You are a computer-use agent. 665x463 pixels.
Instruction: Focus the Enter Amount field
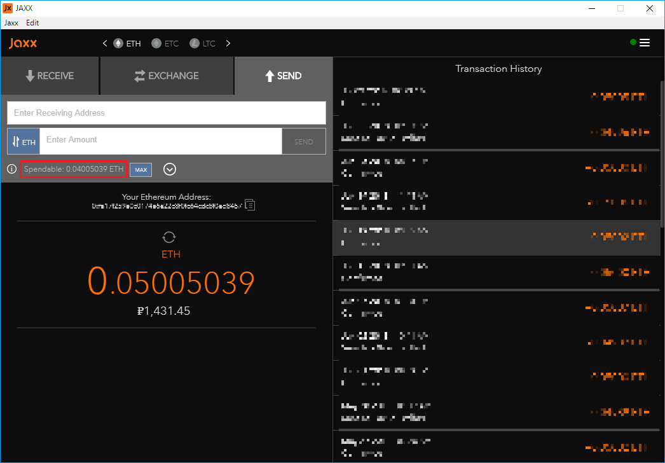pos(161,141)
